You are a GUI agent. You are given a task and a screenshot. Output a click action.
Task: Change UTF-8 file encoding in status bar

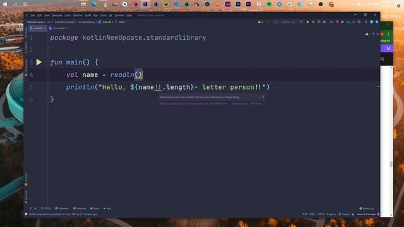321,214
